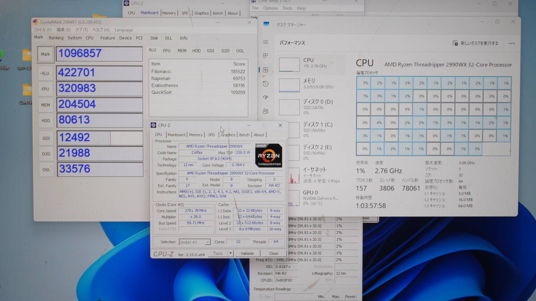The height and width of the screenshot is (301, 536).
Task: Open Task Manager three-dot more options
Action: coord(511,43)
